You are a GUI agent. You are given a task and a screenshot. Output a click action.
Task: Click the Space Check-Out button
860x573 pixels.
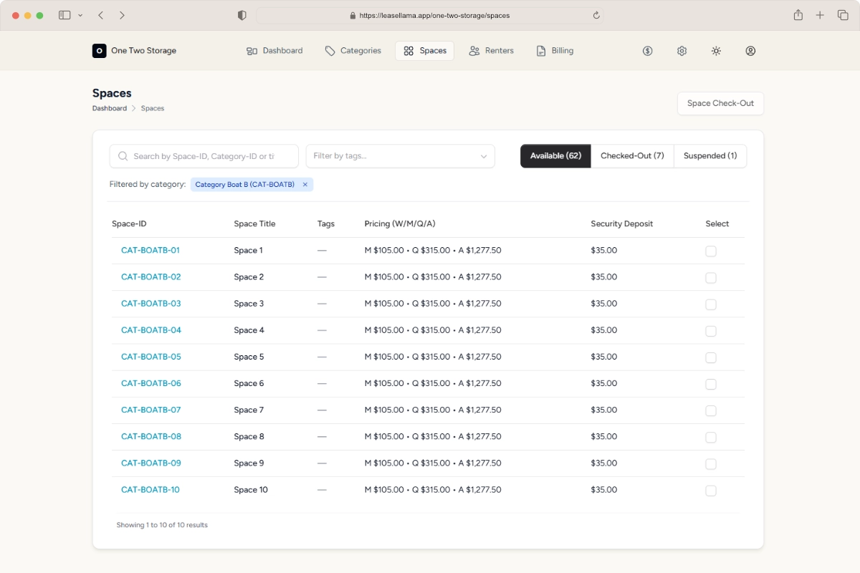[720, 103]
